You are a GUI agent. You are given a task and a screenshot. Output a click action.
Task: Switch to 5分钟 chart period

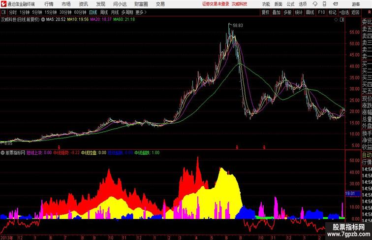(x=37, y=12)
